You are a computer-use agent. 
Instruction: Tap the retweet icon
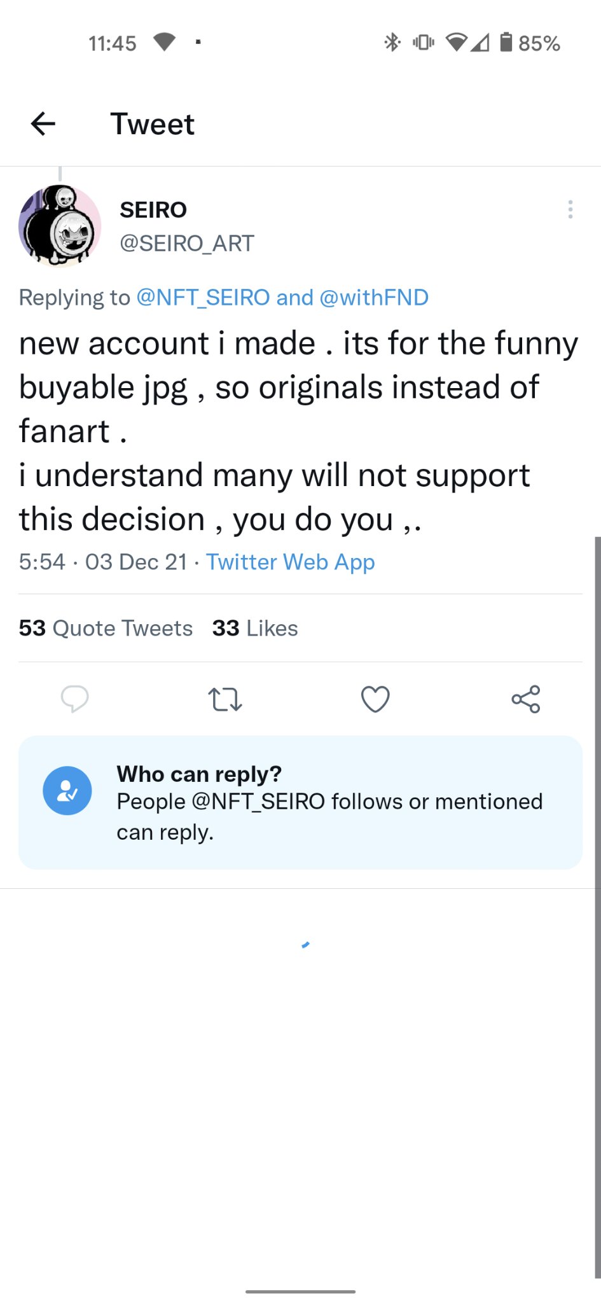(225, 699)
